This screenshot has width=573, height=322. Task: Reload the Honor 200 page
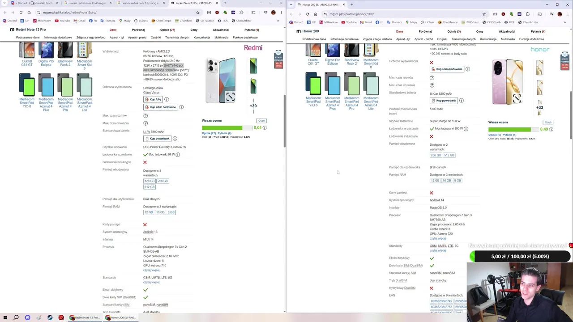click(308, 14)
